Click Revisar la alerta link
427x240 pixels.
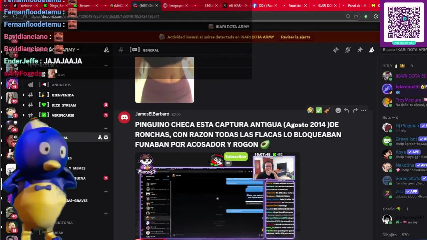295,37
